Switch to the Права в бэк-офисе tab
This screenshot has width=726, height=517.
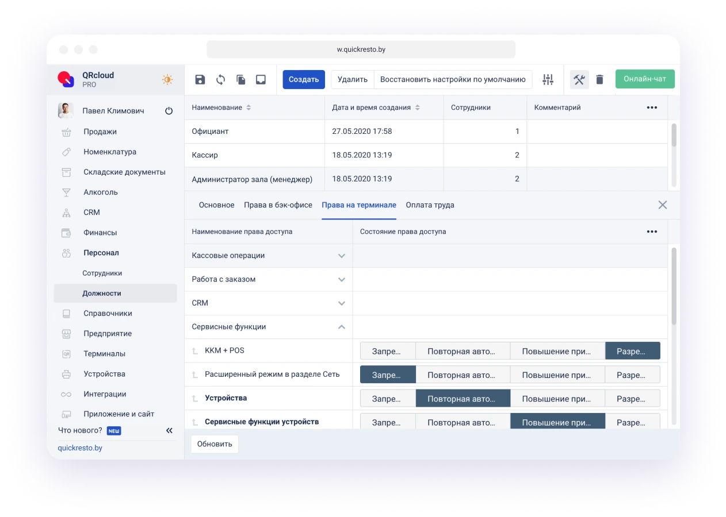point(278,205)
